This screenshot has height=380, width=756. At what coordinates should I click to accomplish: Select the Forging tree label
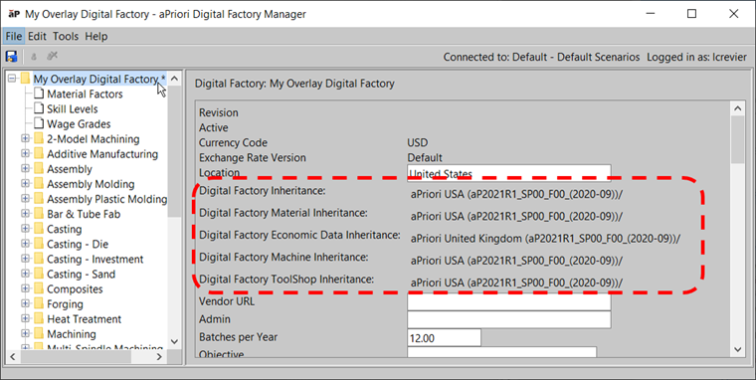click(x=65, y=304)
